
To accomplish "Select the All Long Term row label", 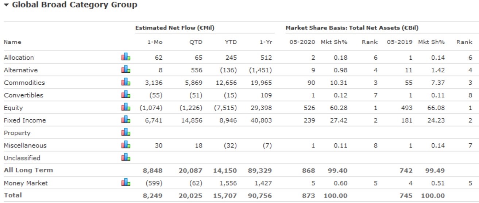I will click(28, 170).
